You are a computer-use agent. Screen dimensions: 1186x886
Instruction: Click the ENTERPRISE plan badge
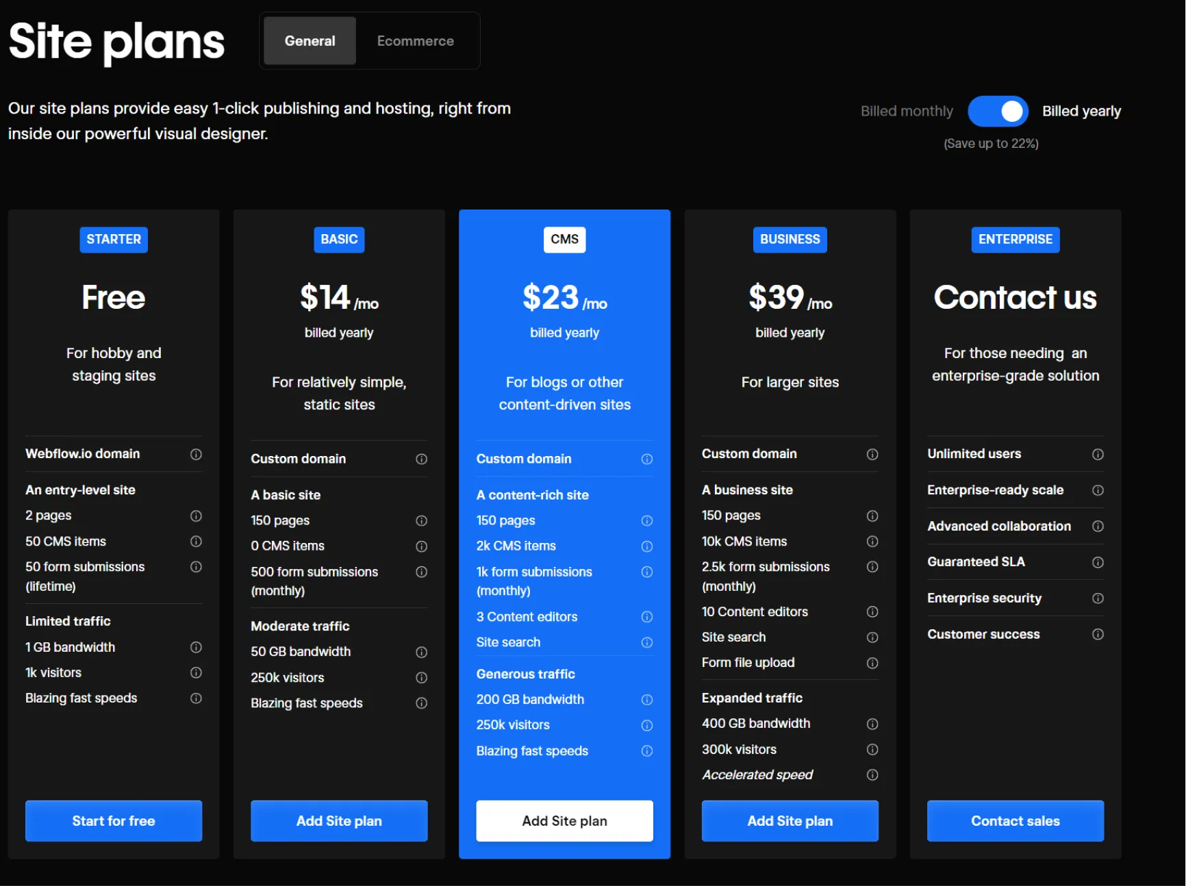point(1015,240)
